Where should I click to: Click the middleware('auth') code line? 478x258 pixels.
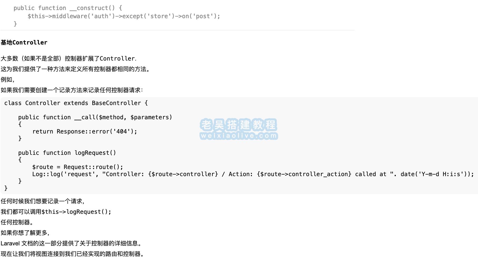(124, 16)
